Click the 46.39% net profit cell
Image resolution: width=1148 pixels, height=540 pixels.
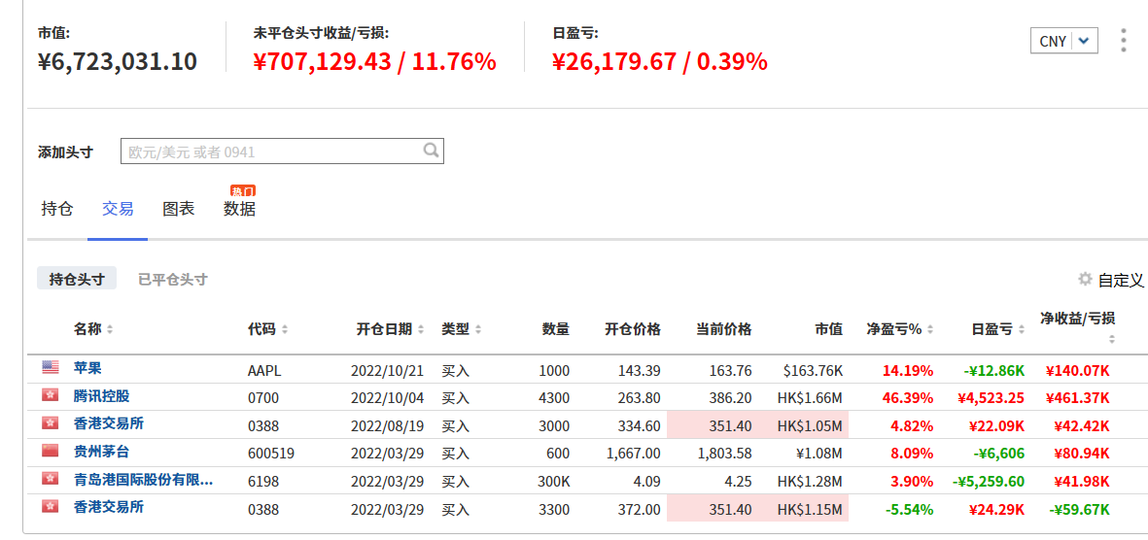click(x=908, y=399)
